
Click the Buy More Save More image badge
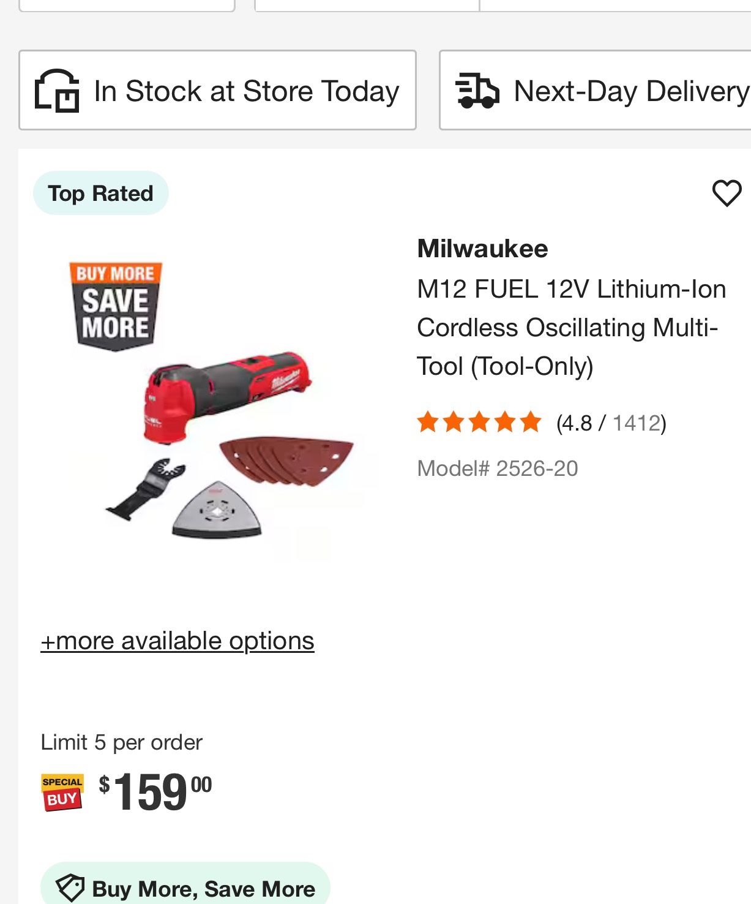point(115,306)
